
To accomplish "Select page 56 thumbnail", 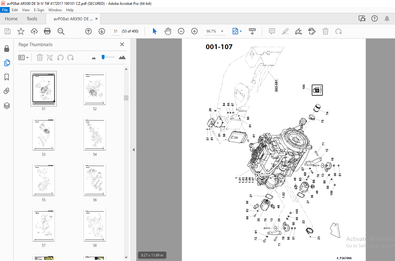I will [95, 180].
